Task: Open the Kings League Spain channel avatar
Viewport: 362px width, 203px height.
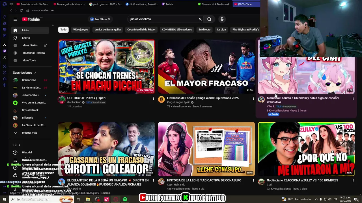Action: tap(161, 99)
